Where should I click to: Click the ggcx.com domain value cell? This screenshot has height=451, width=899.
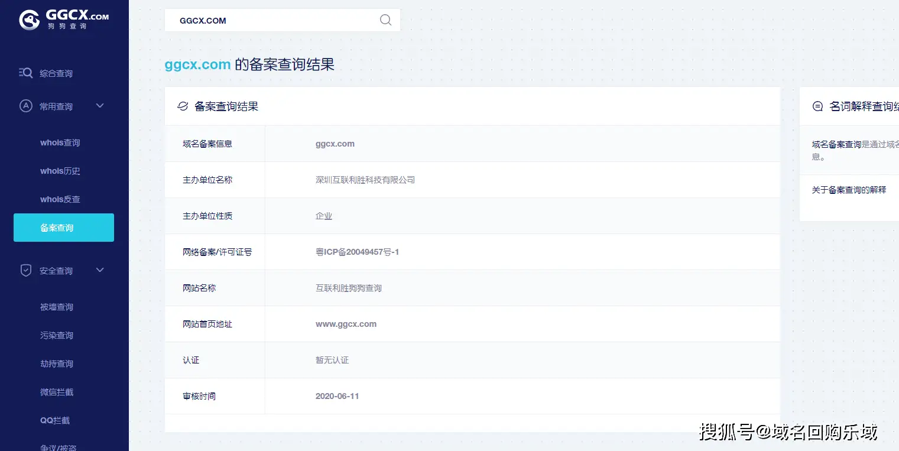335,144
